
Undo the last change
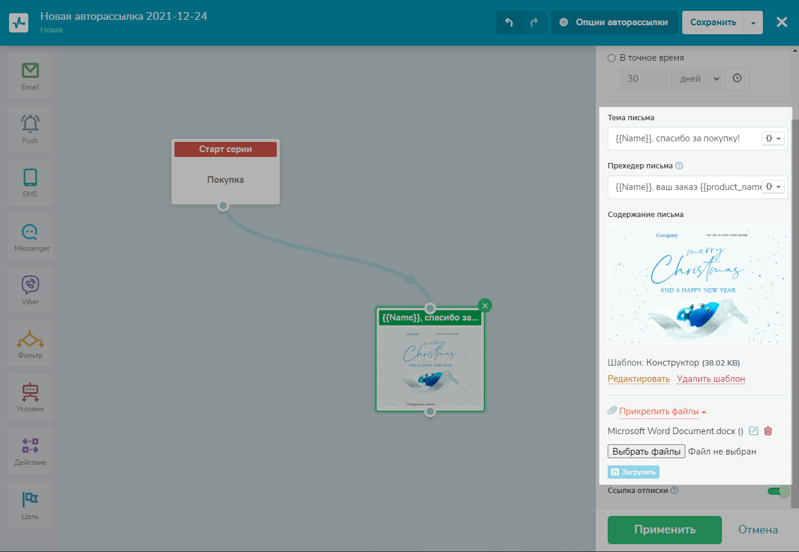coord(509,22)
